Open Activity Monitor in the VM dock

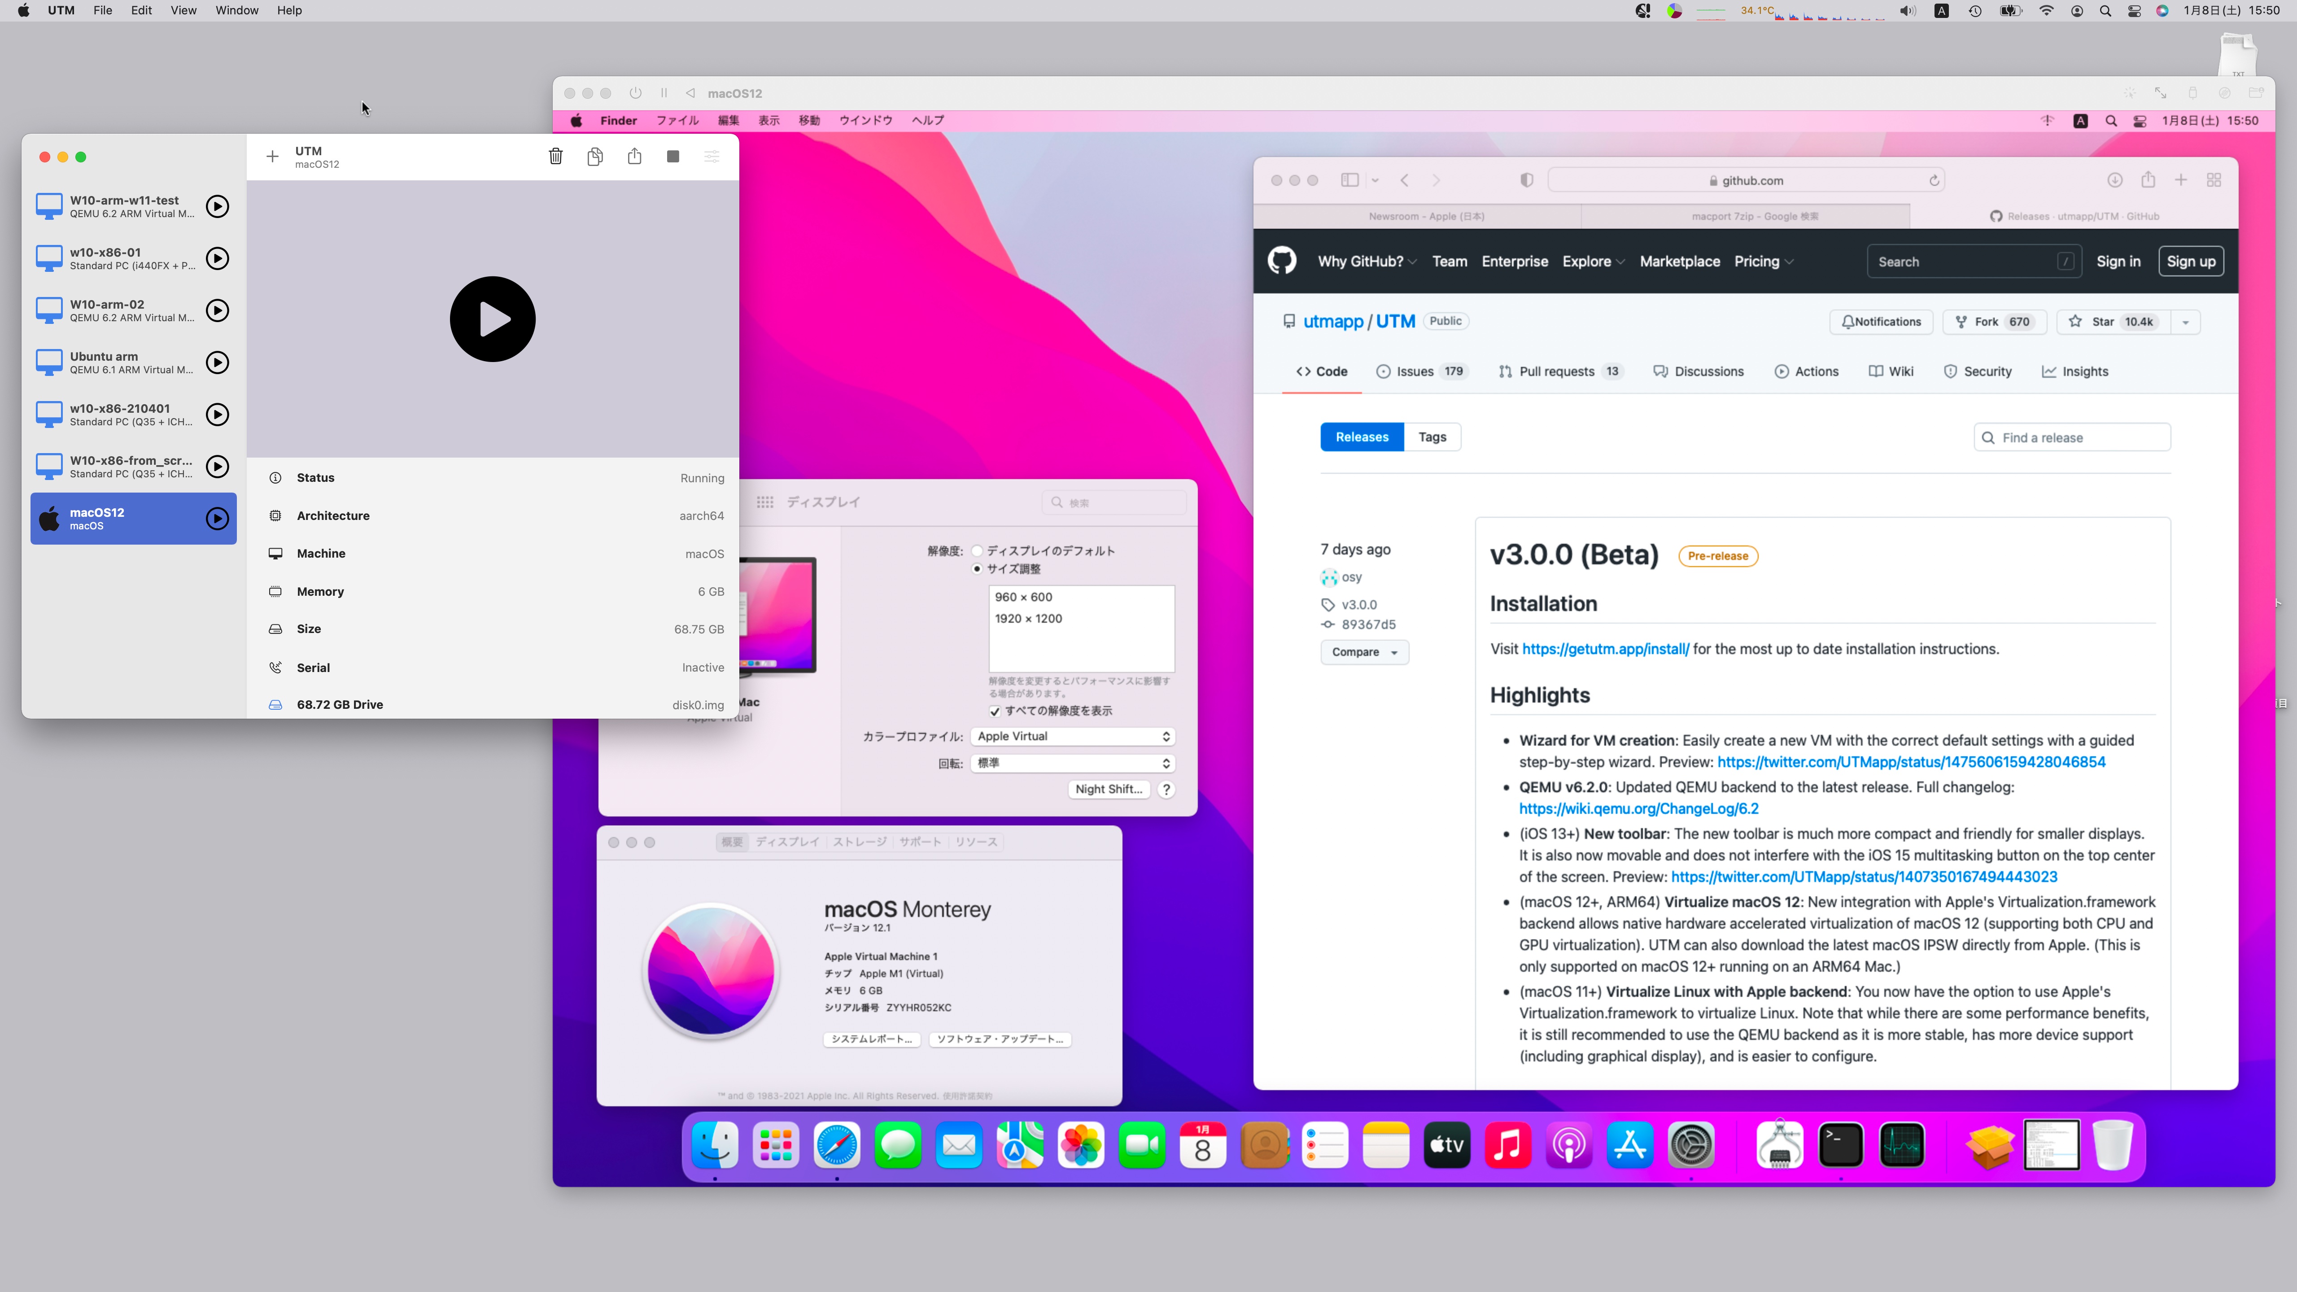coord(1901,1144)
